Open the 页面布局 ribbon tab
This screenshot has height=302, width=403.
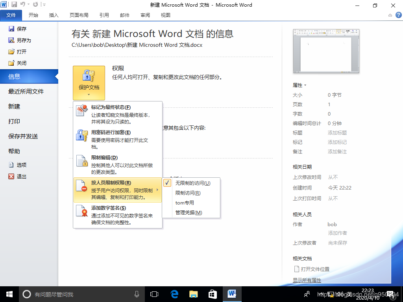click(x=79, y=15)
